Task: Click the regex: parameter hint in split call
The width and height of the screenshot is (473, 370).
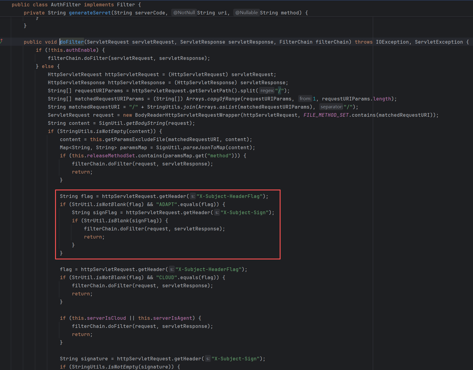Action: click(267, 91)
